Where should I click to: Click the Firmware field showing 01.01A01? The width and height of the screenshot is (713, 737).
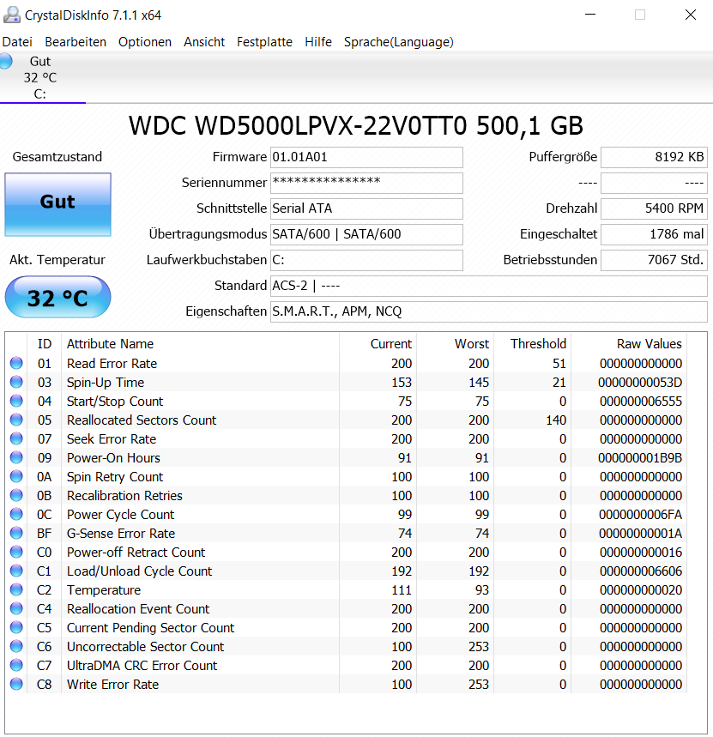366,157
